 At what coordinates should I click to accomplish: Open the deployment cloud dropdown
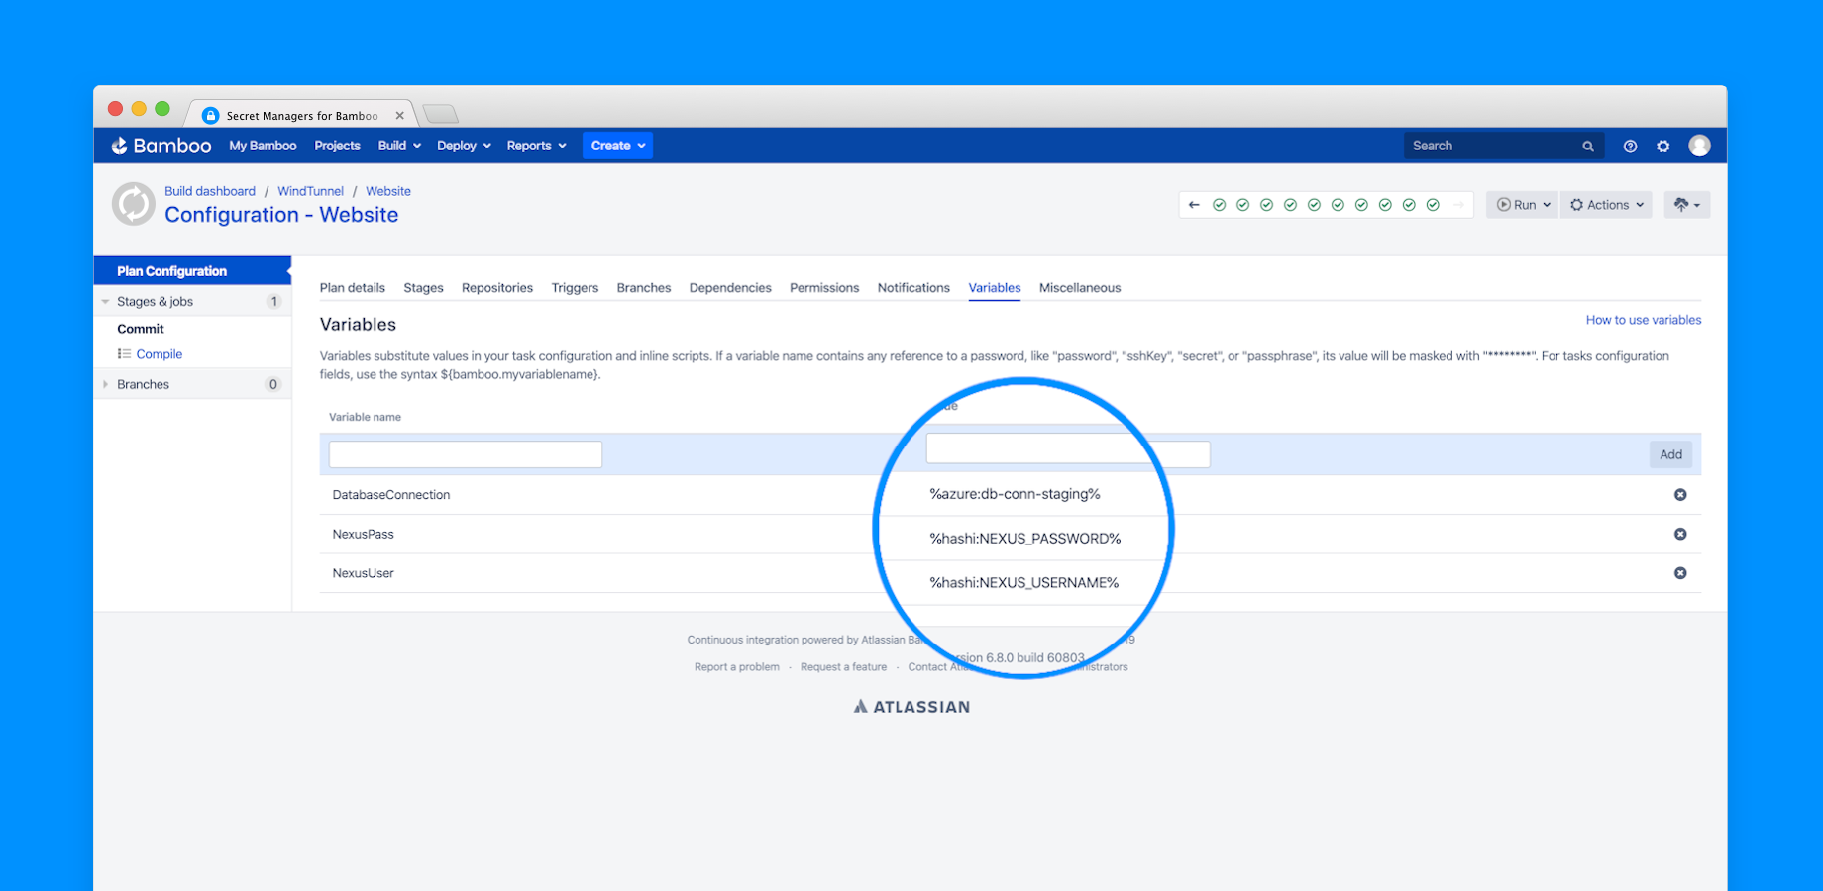(x=1687, y=205)
